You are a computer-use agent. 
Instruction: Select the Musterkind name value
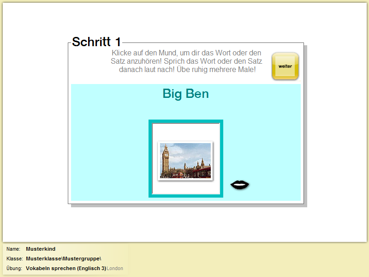click(x=41, y=249)
